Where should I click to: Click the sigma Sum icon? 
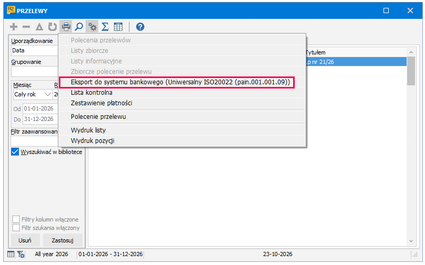click(x=105, y=27)
